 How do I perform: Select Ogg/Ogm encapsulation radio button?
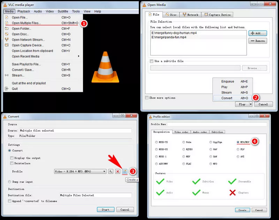pos(211,142)
